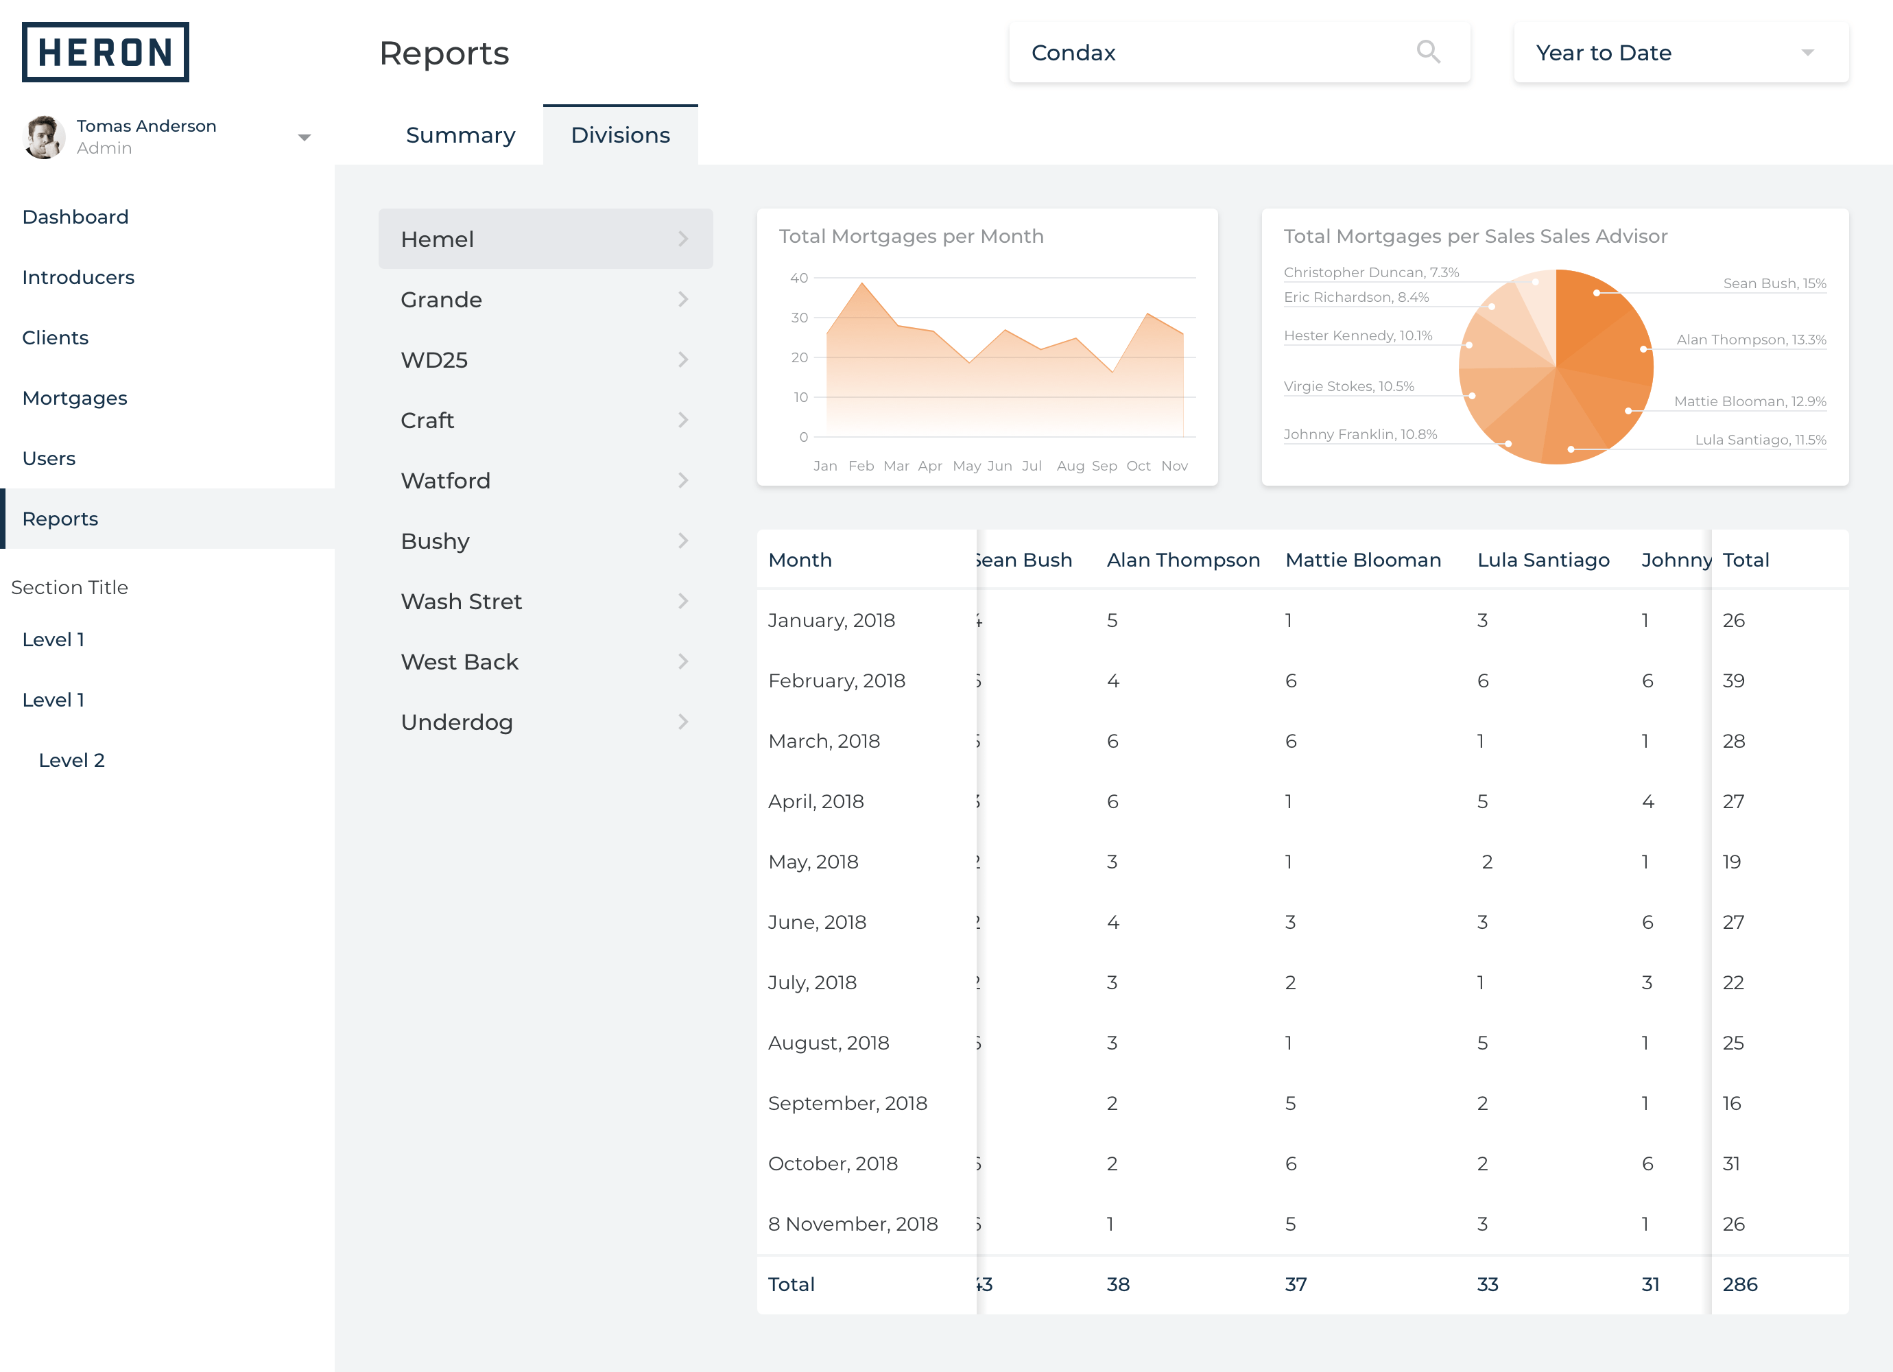This screenshot has width=1893, height=1372.
Task: Click February's total value 39
Action: point(1734,681)
